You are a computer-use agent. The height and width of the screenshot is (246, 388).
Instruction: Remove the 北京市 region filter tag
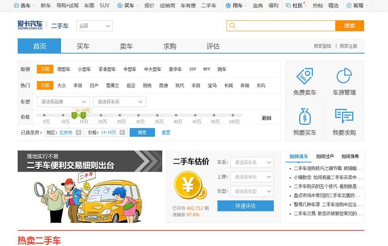78,133
